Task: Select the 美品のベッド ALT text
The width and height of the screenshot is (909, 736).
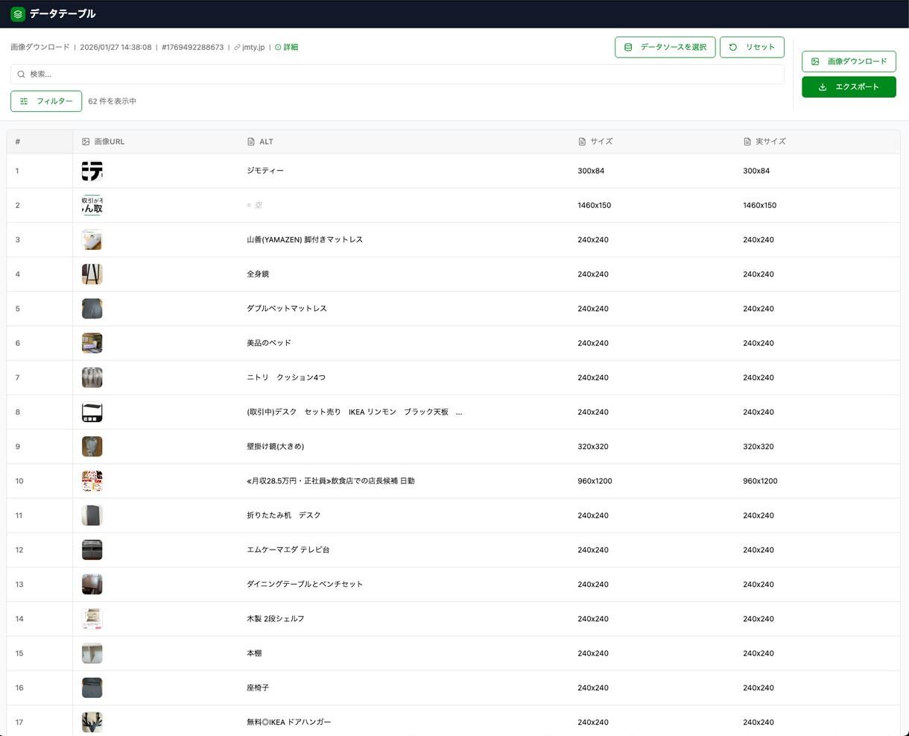Action: tap(269, 343)
